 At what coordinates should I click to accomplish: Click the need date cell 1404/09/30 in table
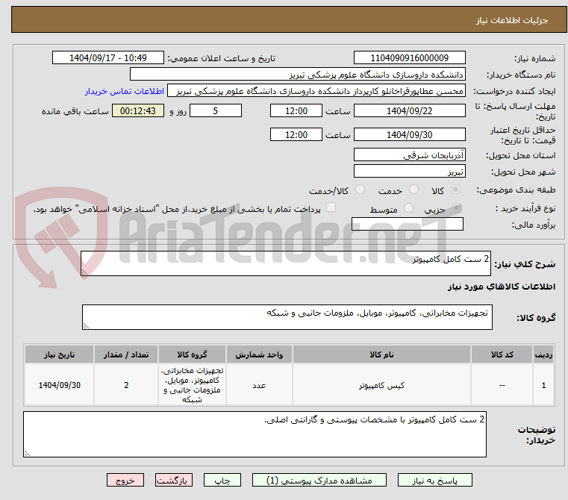pyautogui.click(x=60, y=385)
